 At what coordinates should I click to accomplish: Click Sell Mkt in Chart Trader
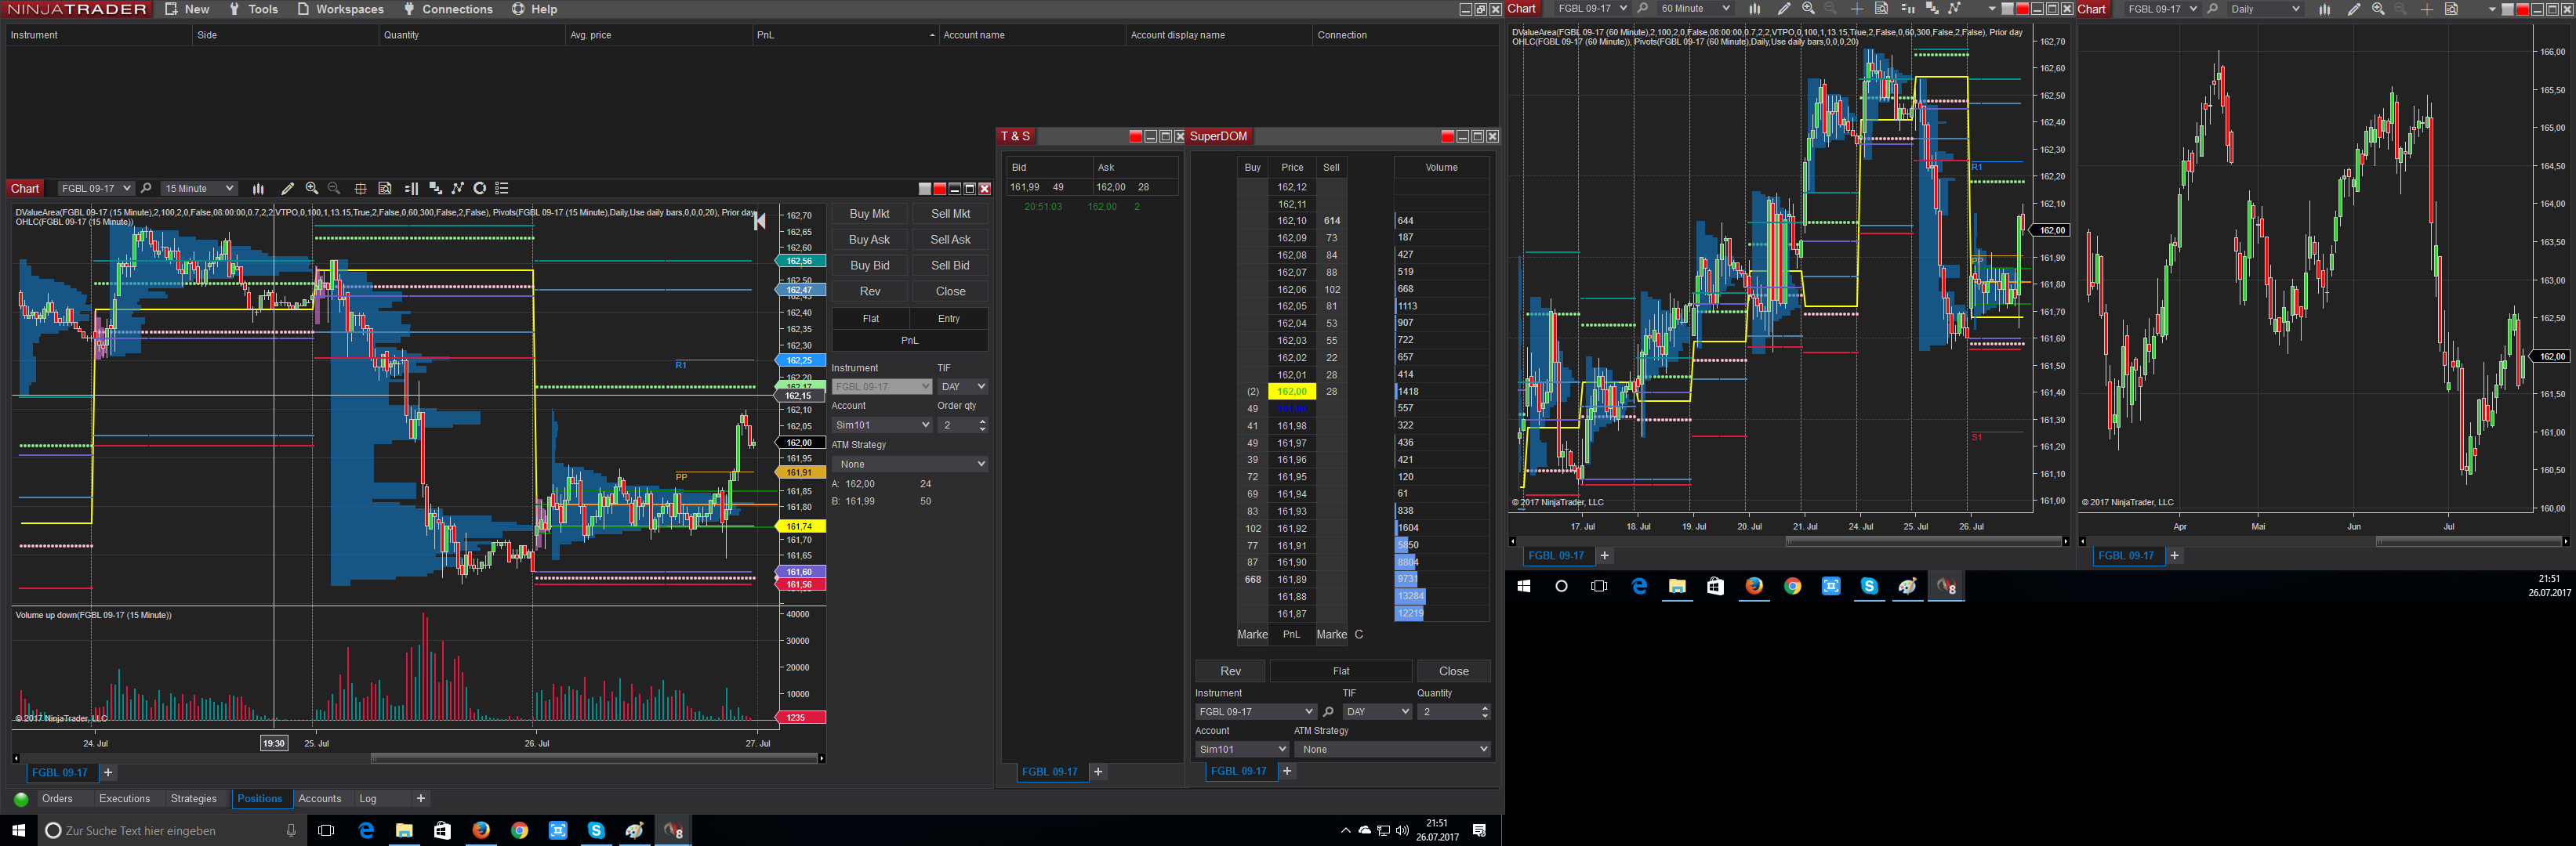(950, 214)
